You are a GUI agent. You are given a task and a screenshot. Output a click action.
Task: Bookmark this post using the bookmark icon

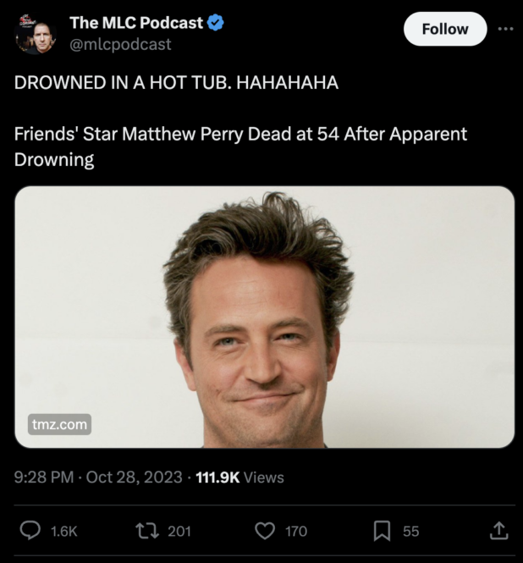[x=382, y=531]
